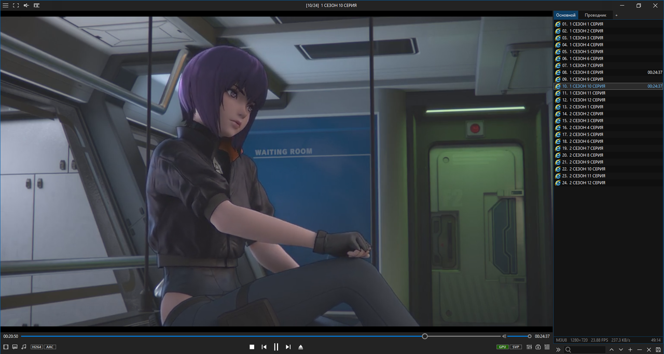This screenshot has width=664, height=354.
Task: Add item to playlist with plus icon
Action: point(630,350)
